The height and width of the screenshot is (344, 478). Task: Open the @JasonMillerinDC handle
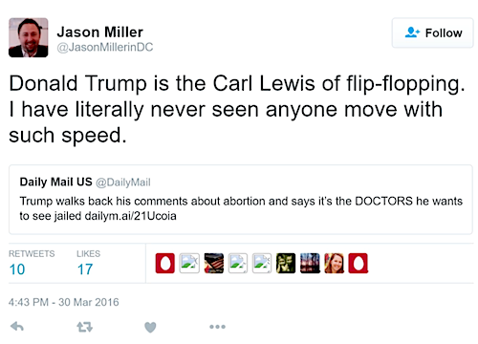(105, 47)
